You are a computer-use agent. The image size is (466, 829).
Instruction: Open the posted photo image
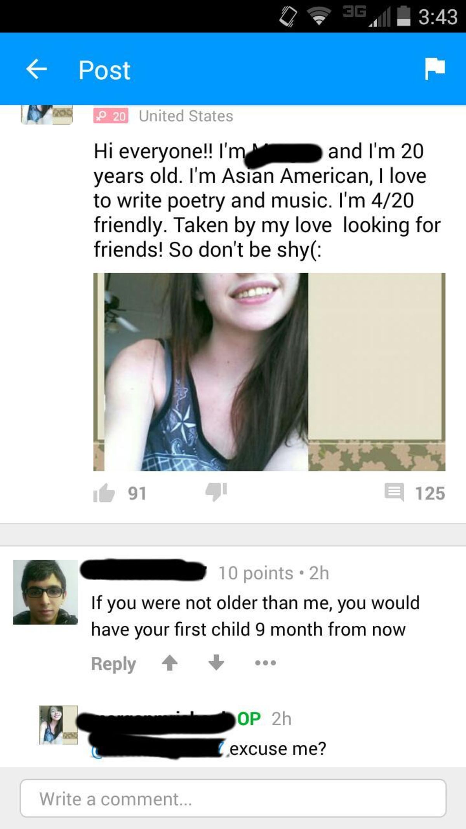[x=269, y=372]
